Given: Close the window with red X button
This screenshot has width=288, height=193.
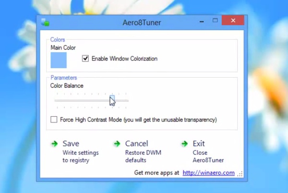Looking at the screenshot, I should (233, 20).
